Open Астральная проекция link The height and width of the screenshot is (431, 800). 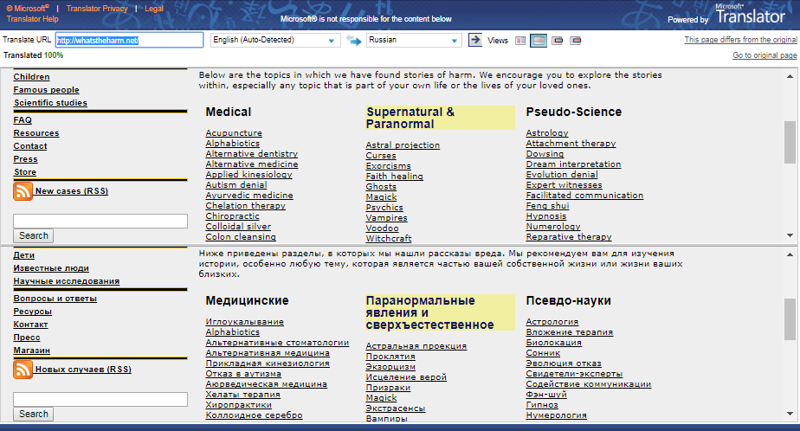click(x=416, y=346)
